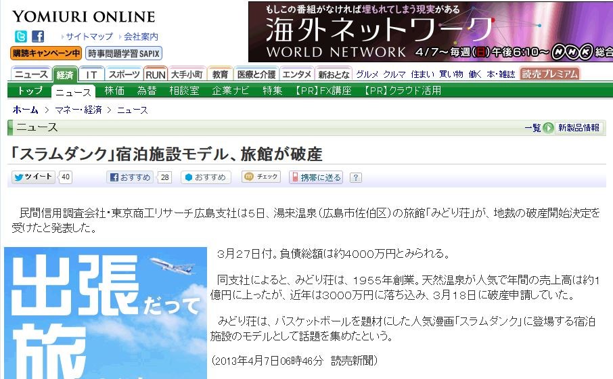Open the クルマ link
Image resolution: width=613 pixels, height=379 pixels.
tap(394, 74)
